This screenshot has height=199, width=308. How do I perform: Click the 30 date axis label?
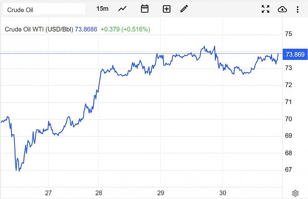coord(222,193)
